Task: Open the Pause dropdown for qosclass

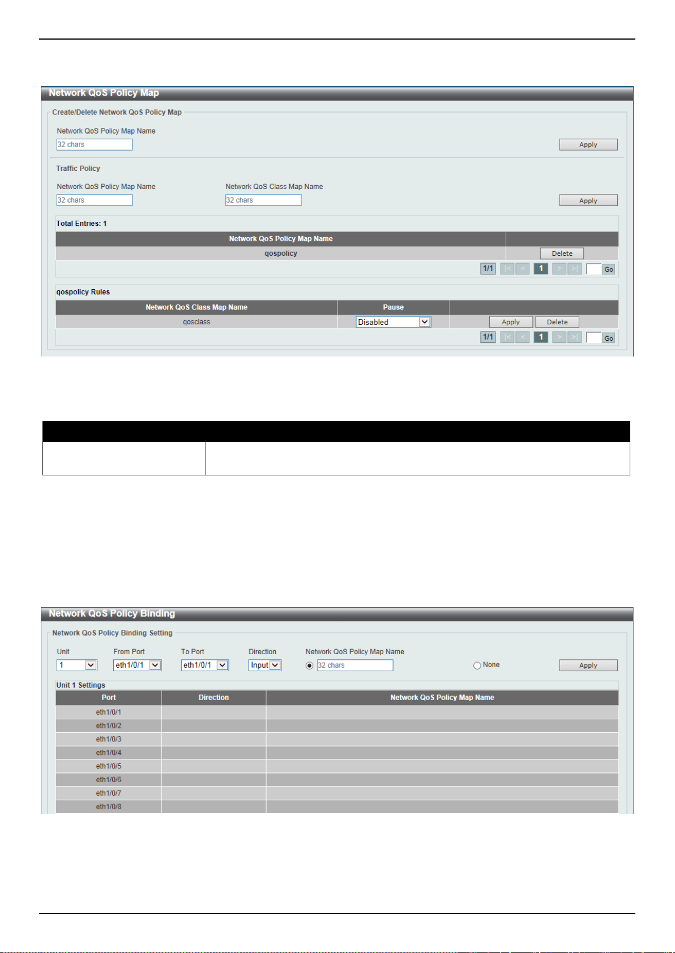Action: point(394,322)
